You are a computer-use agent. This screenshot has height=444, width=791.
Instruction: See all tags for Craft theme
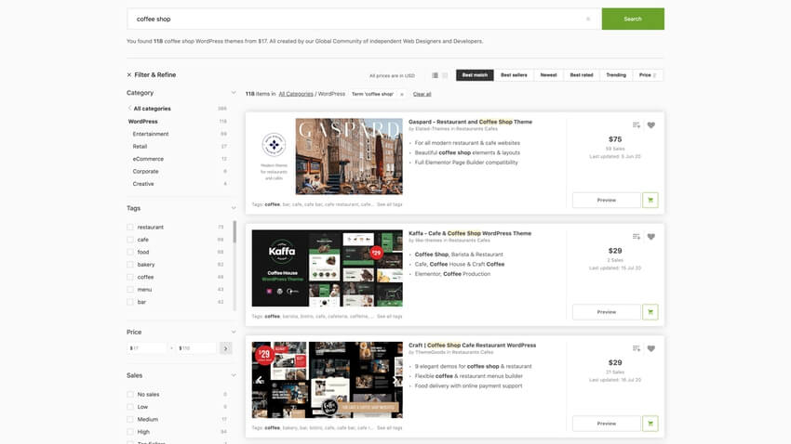point(389,428)
